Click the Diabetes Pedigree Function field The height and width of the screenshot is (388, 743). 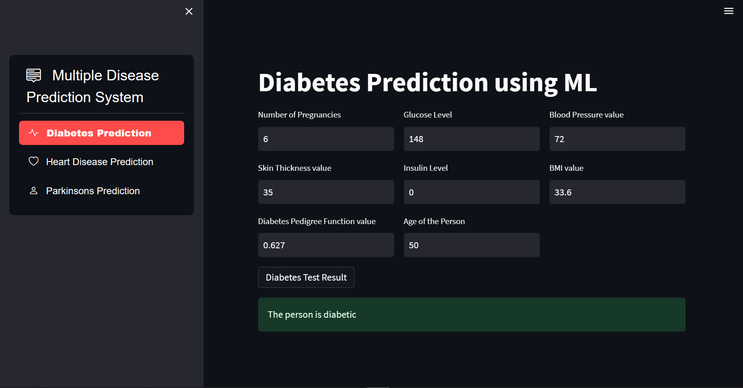[326, 245]
